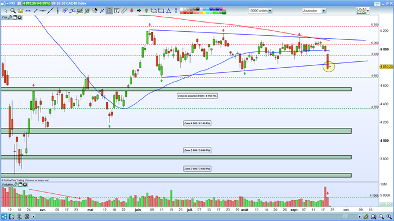Select the Fibonacci retracement tool
Image resolution: width=394 pixels, height=221 pixels.
(x=80, y=11)
